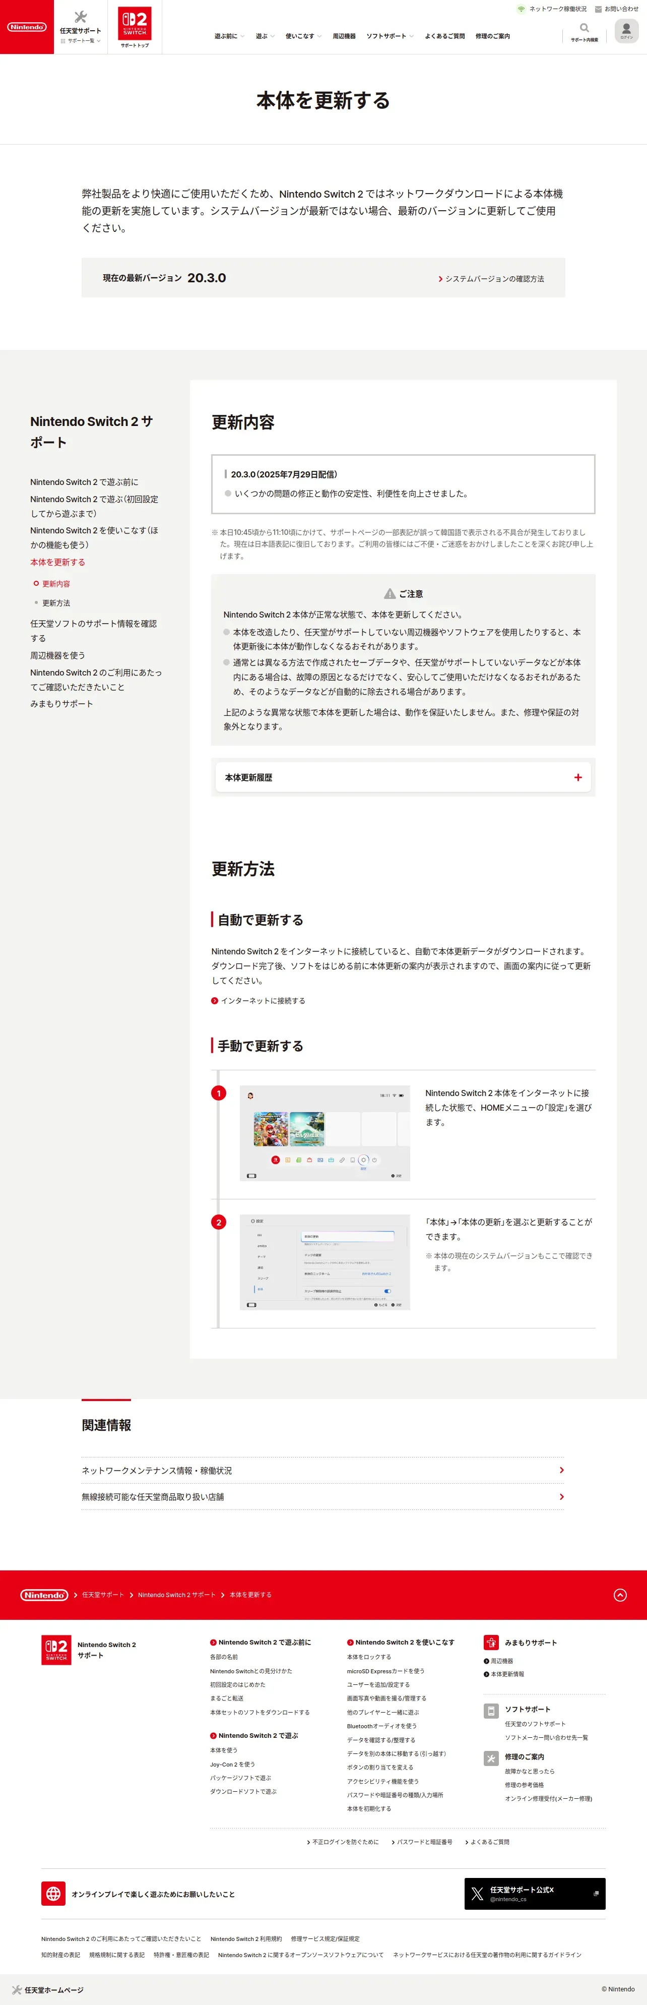
Task: Open footer link microSD Expressカードを使う
Action: point(385,1671)
